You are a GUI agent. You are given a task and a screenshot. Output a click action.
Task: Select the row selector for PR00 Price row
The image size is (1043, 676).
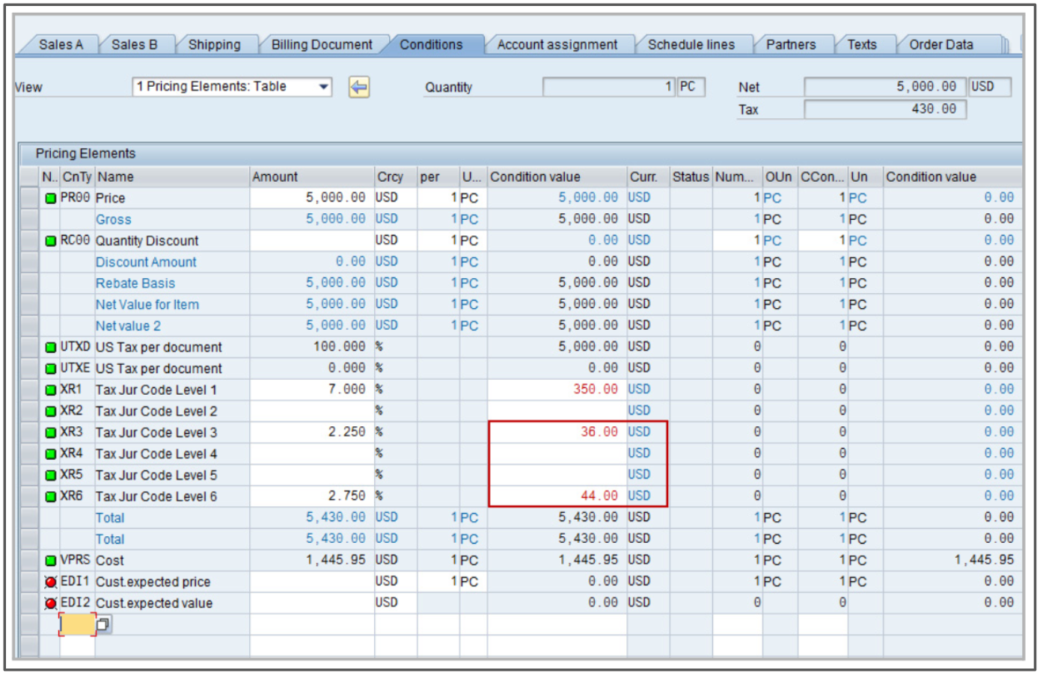tap(29, 198)
